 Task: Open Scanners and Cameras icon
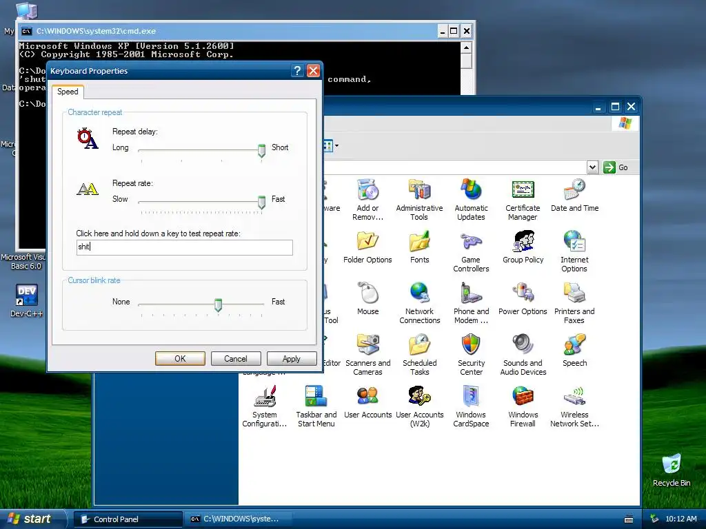coord(368,355)
